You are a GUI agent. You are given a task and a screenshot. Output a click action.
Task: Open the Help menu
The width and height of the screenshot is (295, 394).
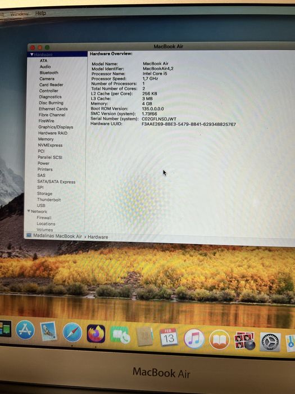[40, 13]
